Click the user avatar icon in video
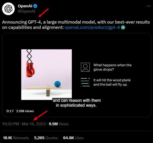This screenshot has width=153, height=143. pyautogui.click(x=85, y=67)
